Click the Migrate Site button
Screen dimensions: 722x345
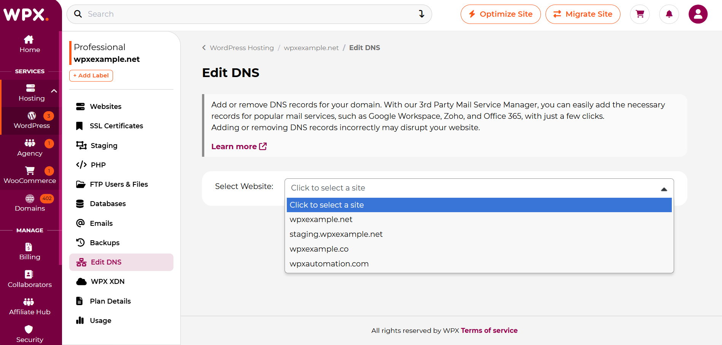coord(583,14)
